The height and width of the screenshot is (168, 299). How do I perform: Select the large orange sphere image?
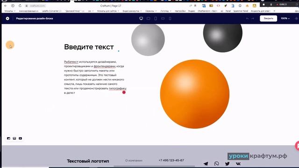point(195,94)
